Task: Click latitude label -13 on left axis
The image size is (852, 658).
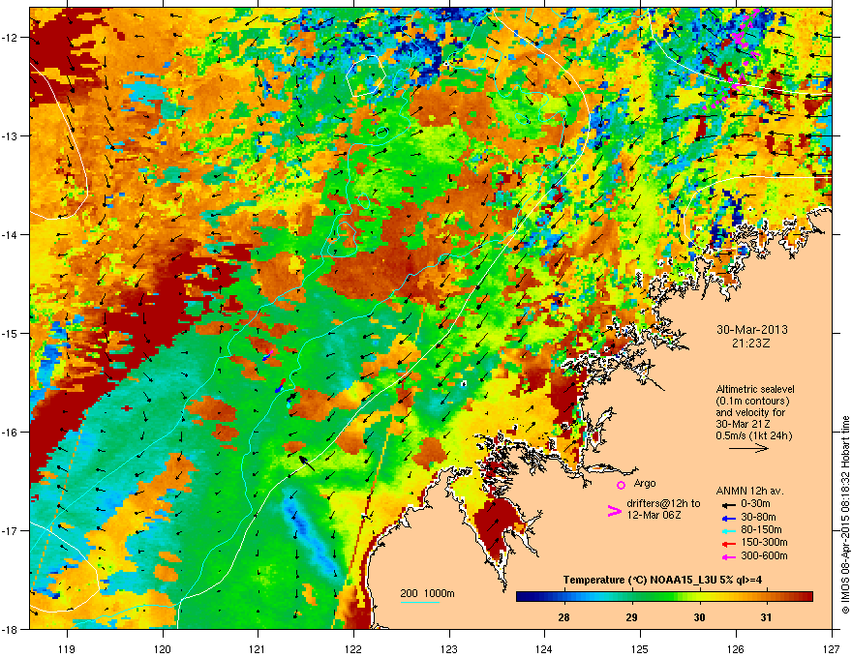Action: coord(11,135)
